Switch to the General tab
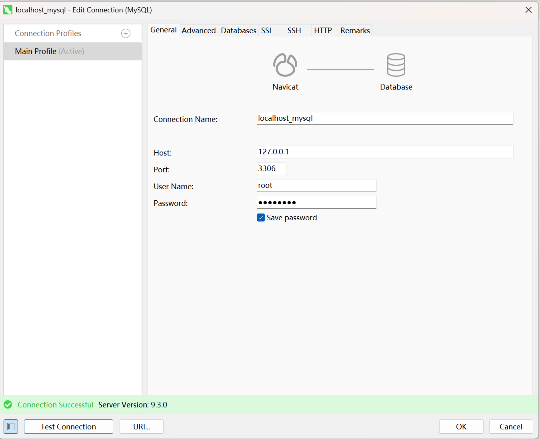540x439 pixels. tap(164, 30)
